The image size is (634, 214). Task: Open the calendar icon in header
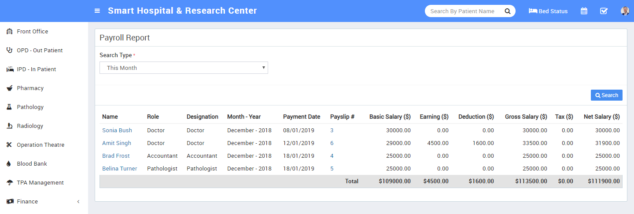[x=584, y=11]
